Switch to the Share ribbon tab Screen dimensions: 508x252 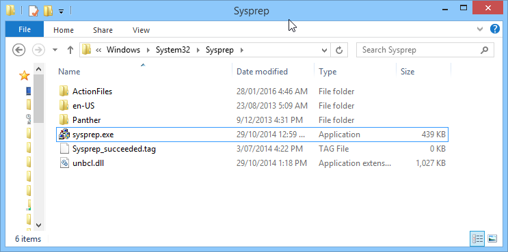(103, 30)
